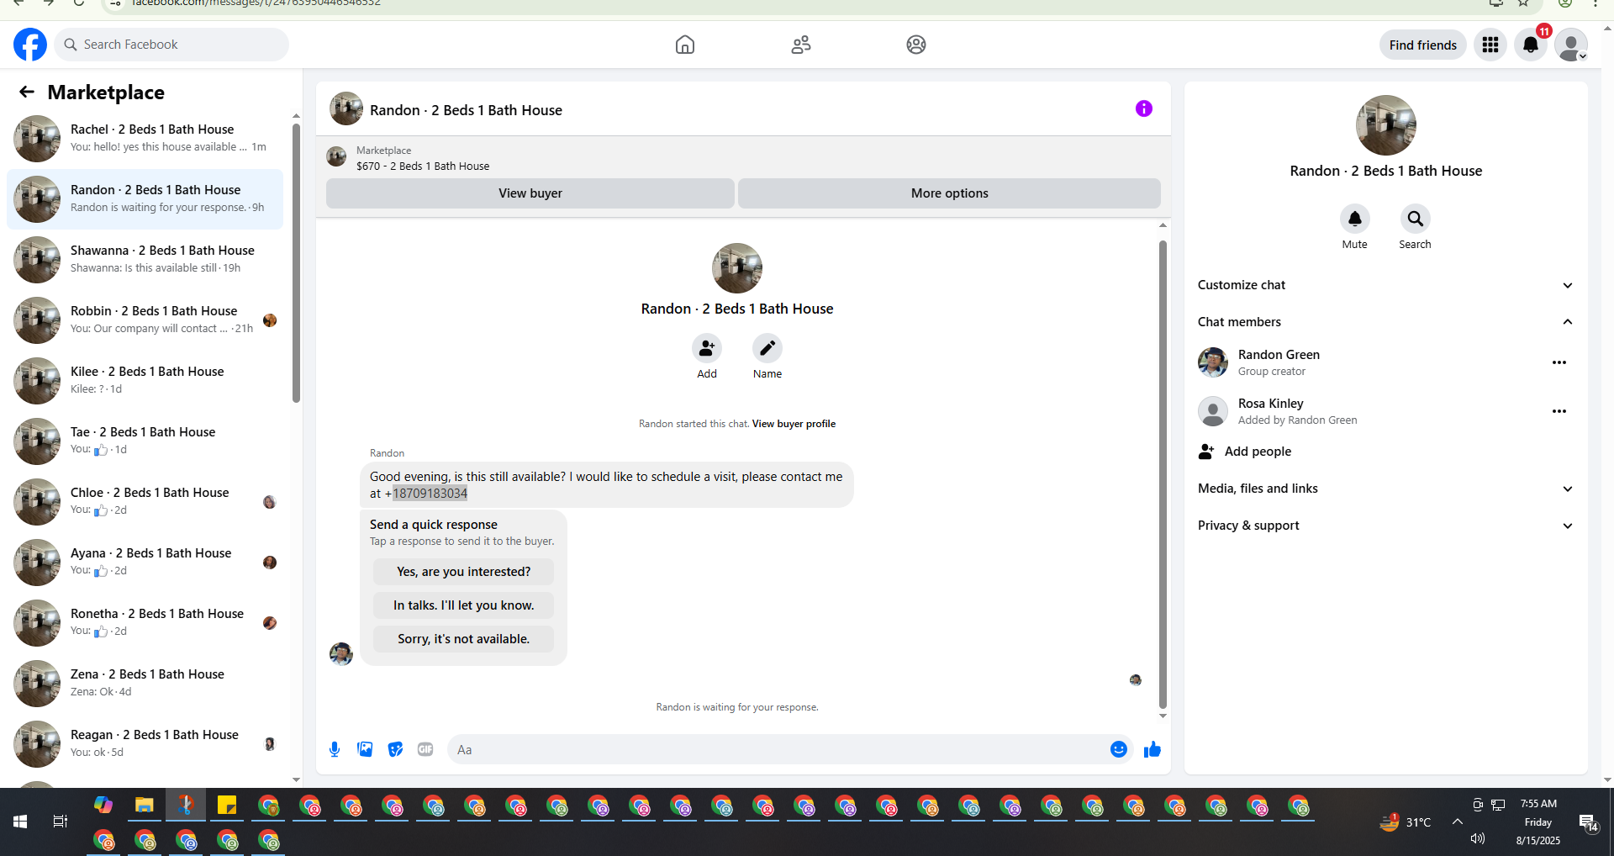Open Kilee 2 Beds 1 Bath conversation

click(145, 381)
